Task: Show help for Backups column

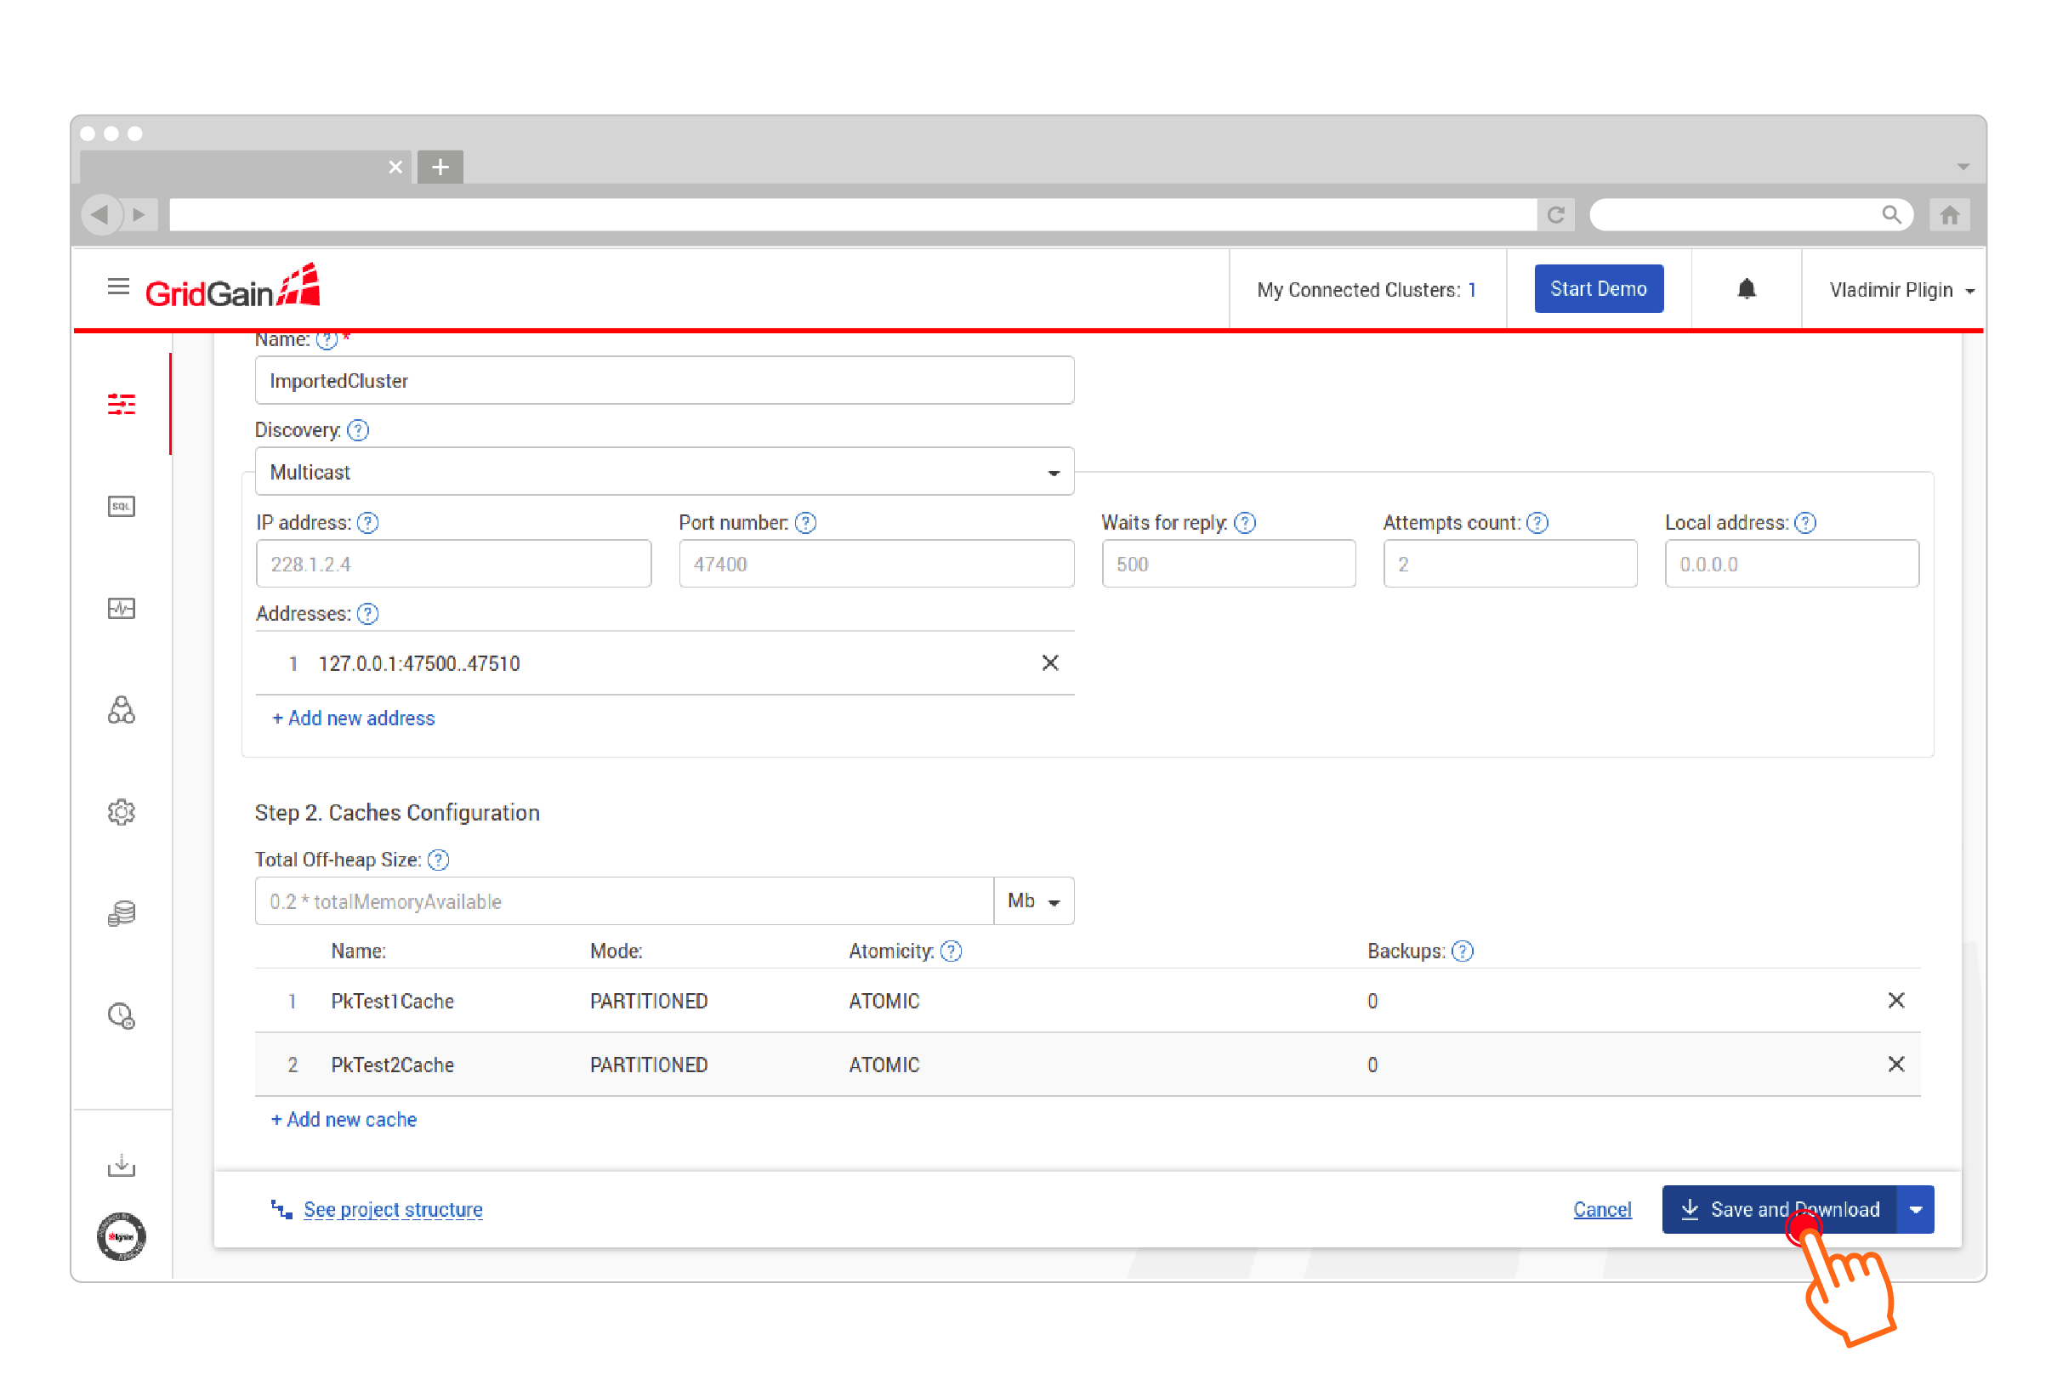Action: pos(1463,951)
